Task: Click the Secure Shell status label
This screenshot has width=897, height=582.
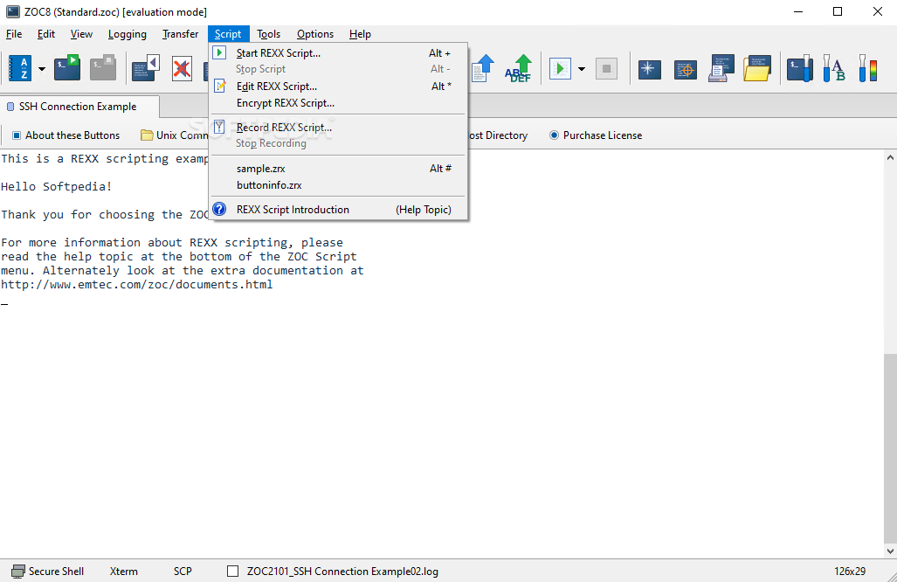Action: [56, 572]
